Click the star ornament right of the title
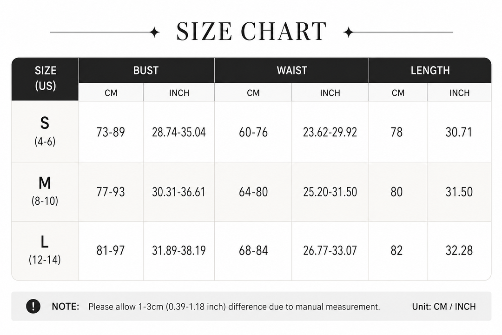This screenshot has height=335, width=502. (348, 32)
